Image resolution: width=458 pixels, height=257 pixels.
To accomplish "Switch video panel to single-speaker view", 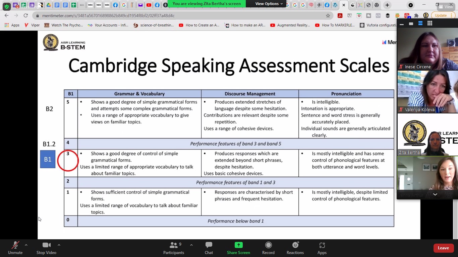I will [411, 23].
